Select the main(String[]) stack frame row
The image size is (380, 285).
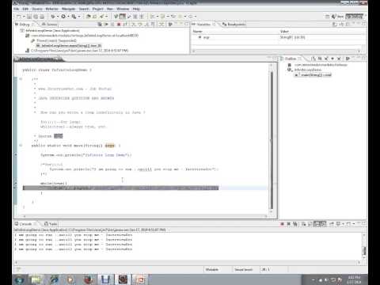click(69, 46)
